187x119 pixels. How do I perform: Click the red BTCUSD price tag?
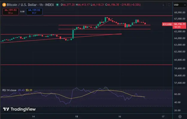click(x=167, y=24)
